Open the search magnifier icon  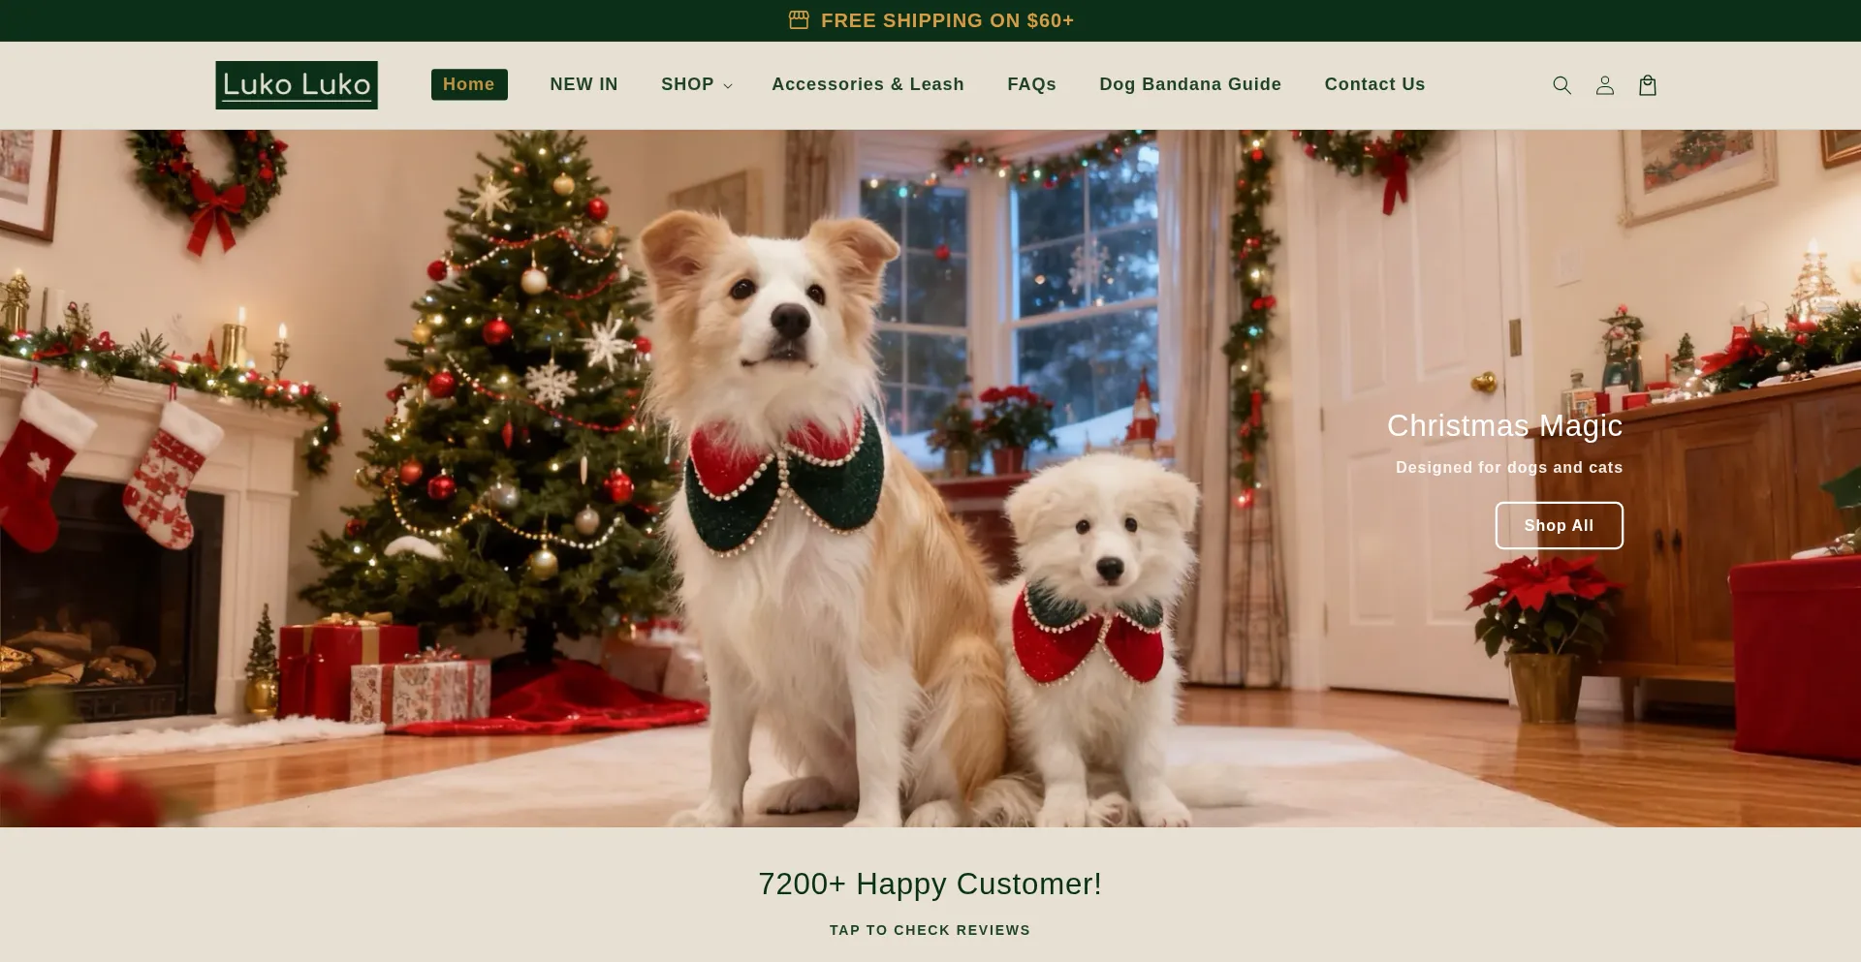pos(1561,85)
